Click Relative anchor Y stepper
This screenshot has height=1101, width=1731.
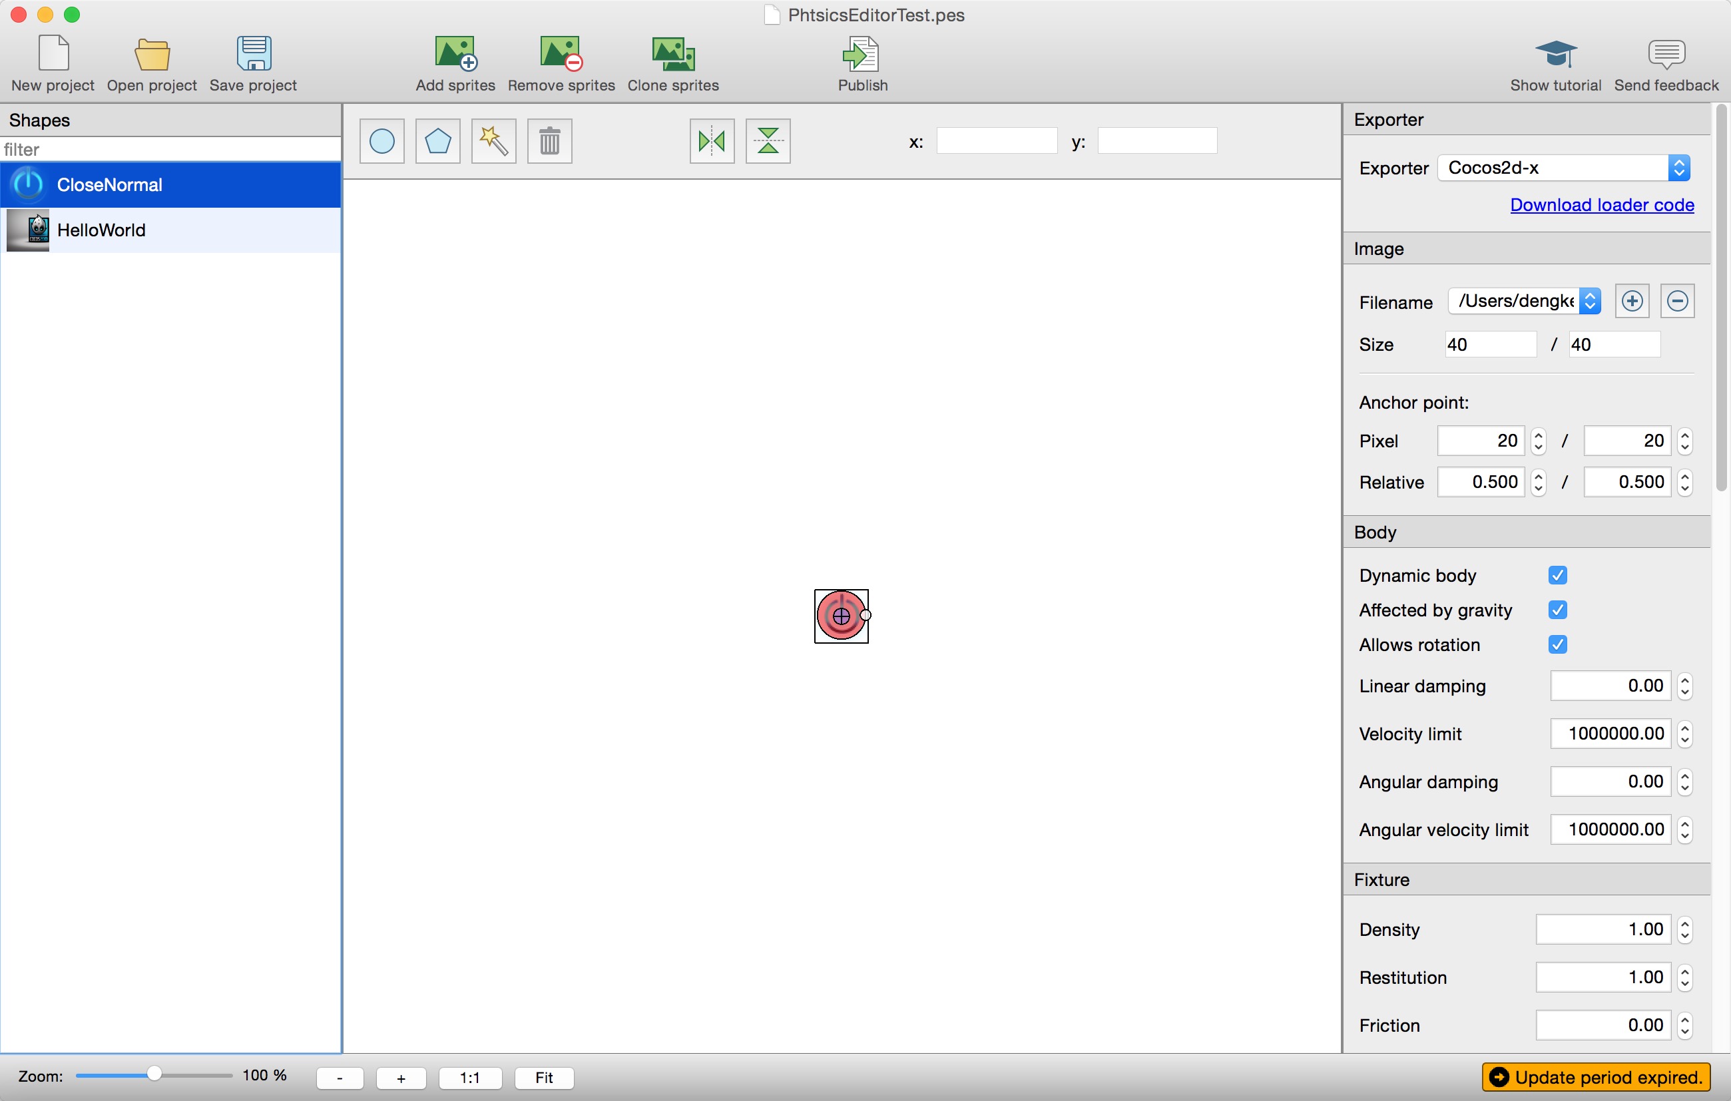click(x=1684, y=482)
